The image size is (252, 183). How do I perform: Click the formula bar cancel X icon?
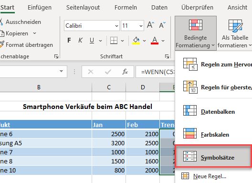[x=91, y=72]
